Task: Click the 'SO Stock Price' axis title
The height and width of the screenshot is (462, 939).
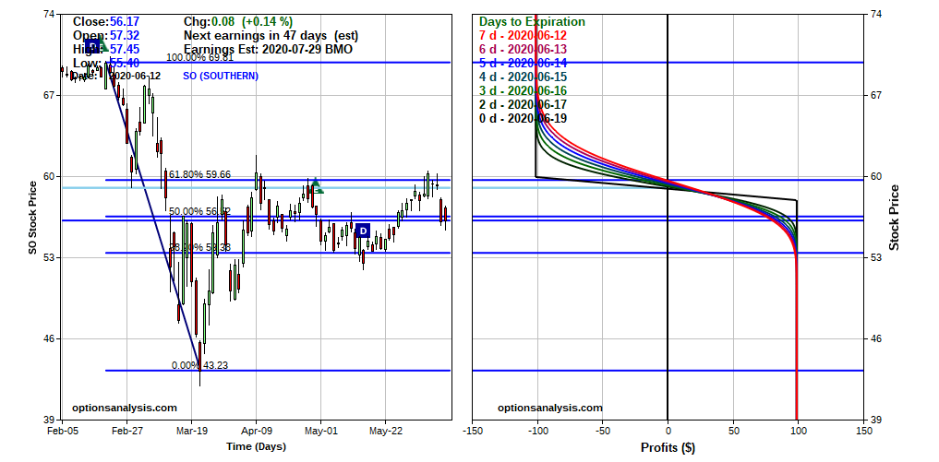Action: point(33,216)
